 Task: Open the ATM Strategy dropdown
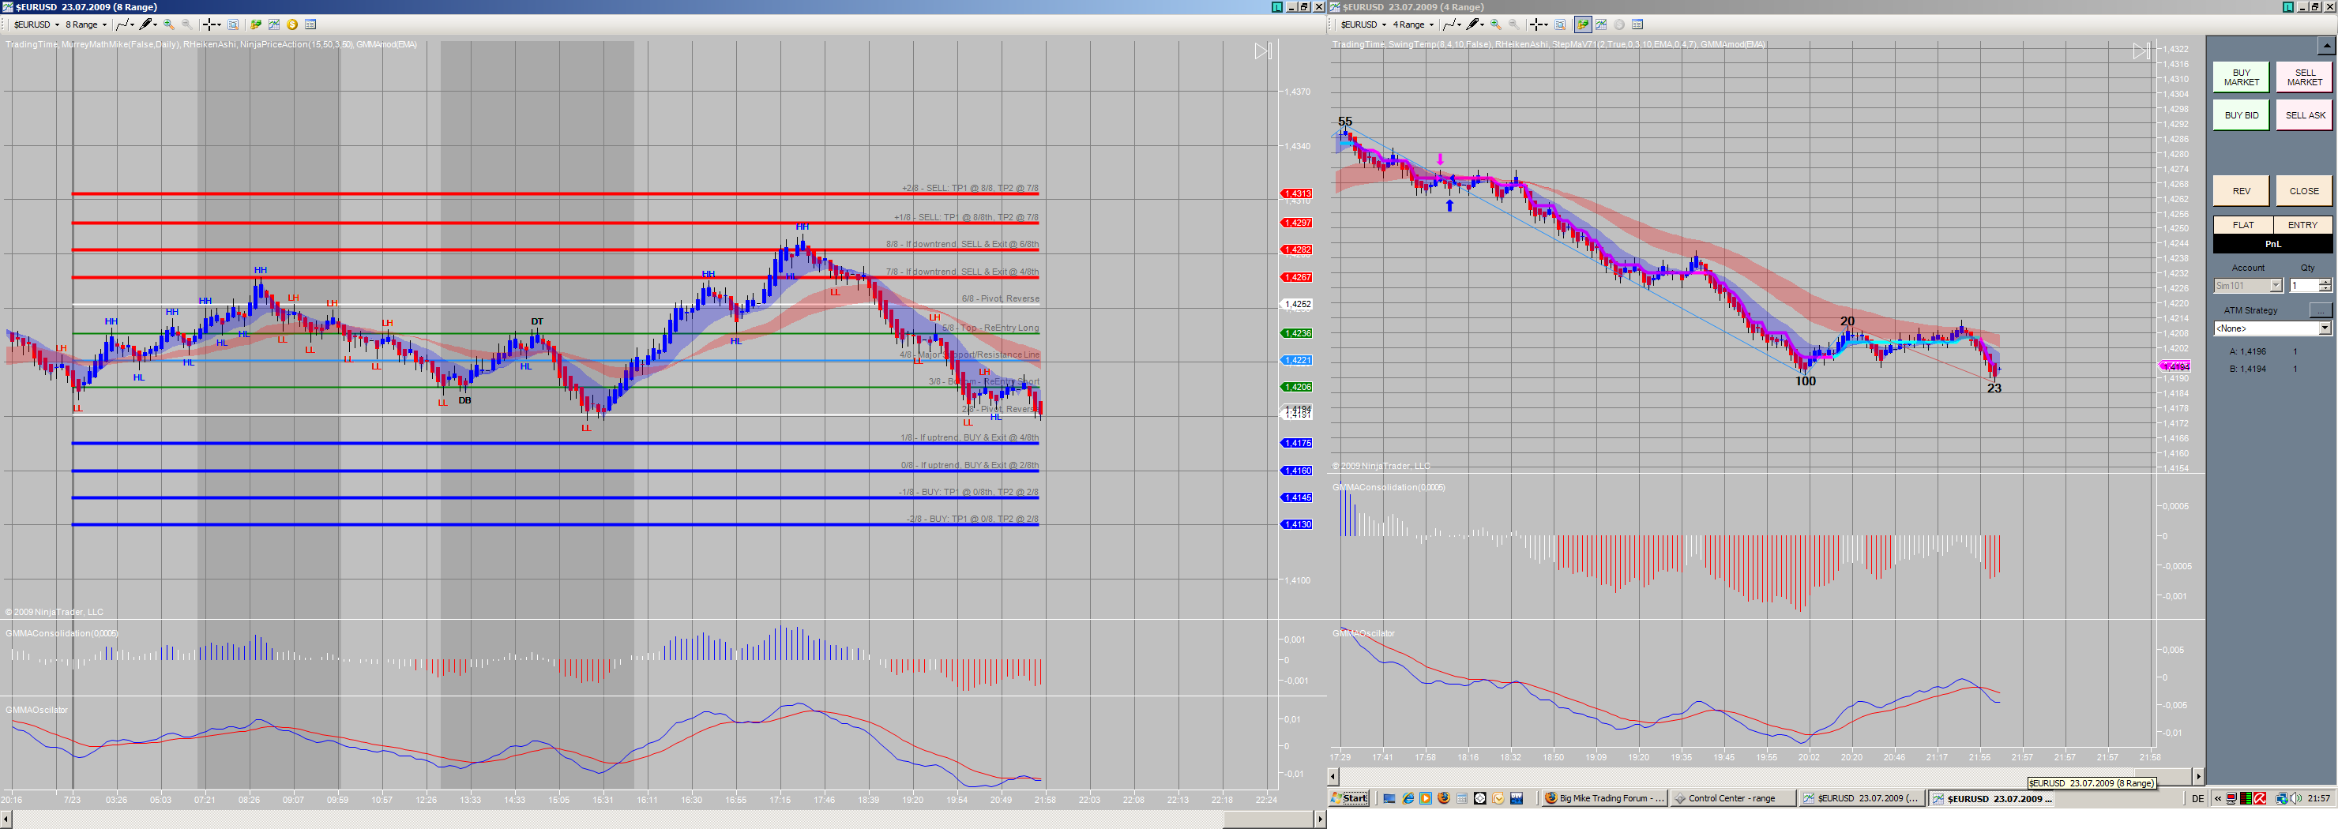[x=2272, y=328]
